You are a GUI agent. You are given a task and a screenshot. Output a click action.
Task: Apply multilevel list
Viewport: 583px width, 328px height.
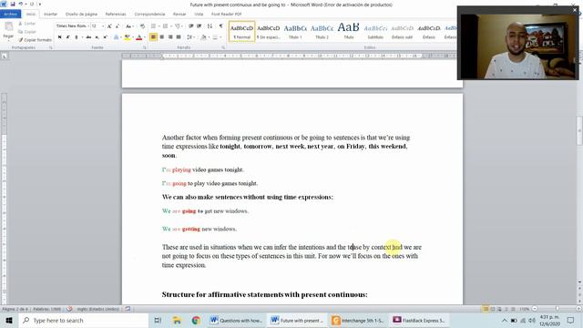178,26
